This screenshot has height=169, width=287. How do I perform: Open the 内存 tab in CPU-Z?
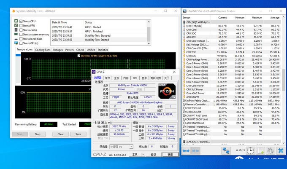coord(126,78)
